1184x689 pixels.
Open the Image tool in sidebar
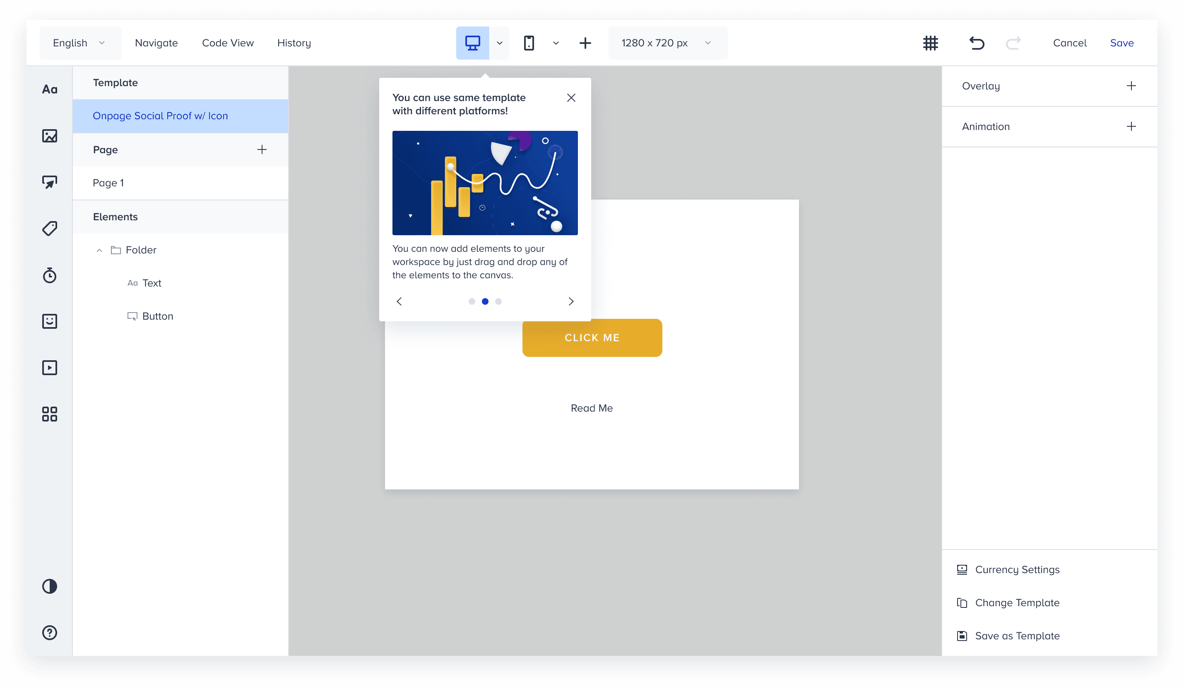pos(49,136)
